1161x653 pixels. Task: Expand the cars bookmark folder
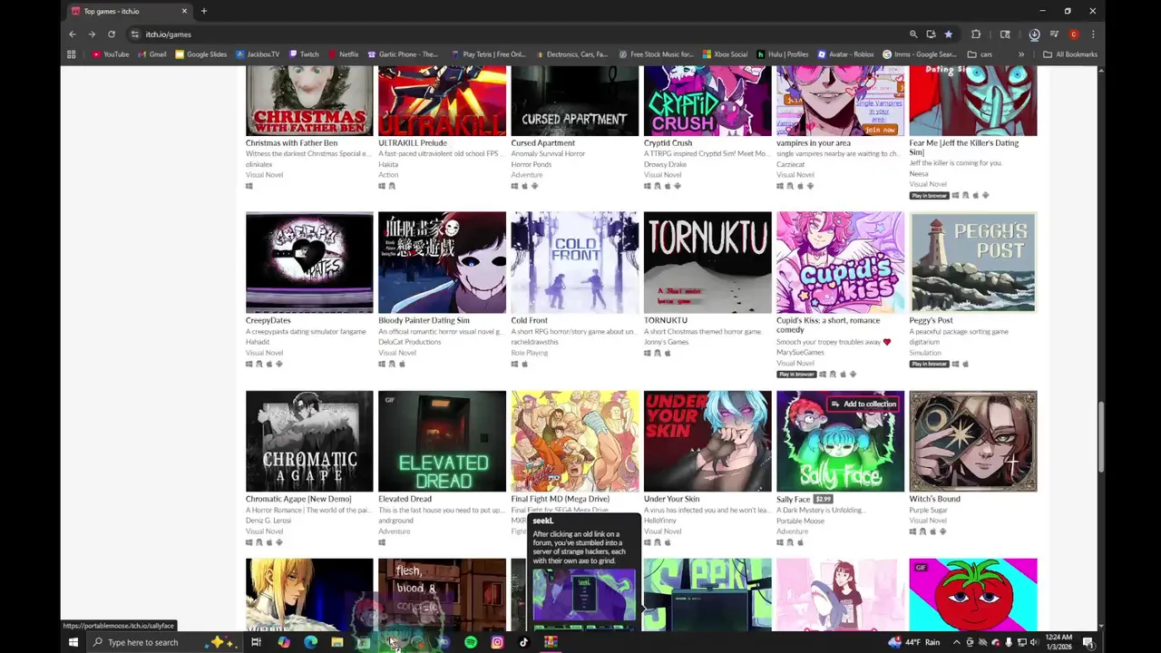(x=980, y=54)
